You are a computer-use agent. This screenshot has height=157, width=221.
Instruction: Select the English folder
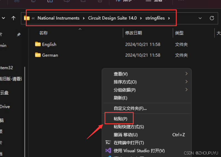click(49, 44)
